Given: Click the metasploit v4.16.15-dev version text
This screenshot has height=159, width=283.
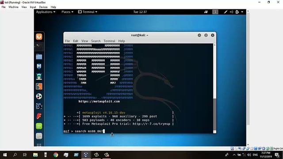Looking at the screenshot, I should (x=103, y=113).
